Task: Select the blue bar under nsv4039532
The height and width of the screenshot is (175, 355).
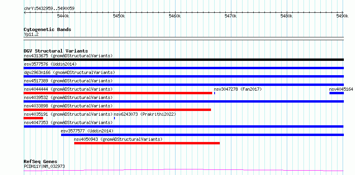Action: (x=184, y=101)
